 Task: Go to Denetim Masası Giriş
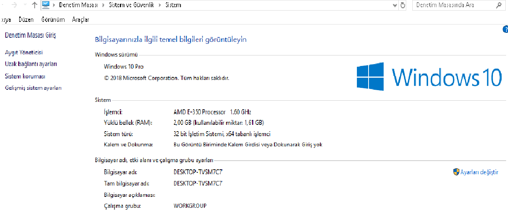click(x=30, y=35)
